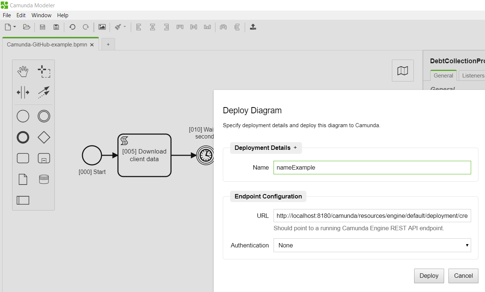Pick the intermediate event in palette
The image size is (485, 292).
44,117
